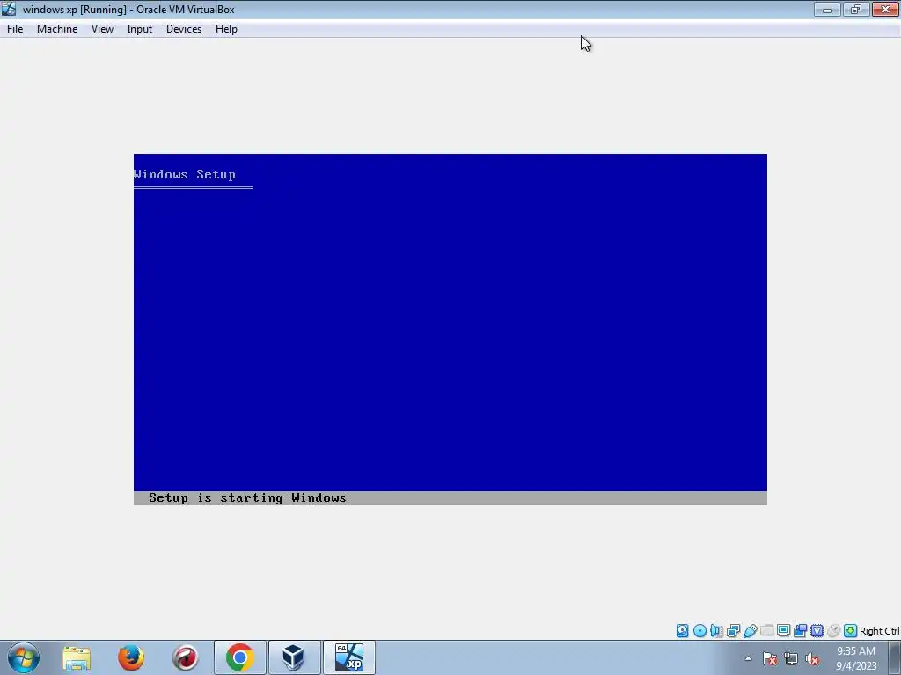Click the optical disc status icon
This screenshot has width=901, height=675.
coord(700,631)
